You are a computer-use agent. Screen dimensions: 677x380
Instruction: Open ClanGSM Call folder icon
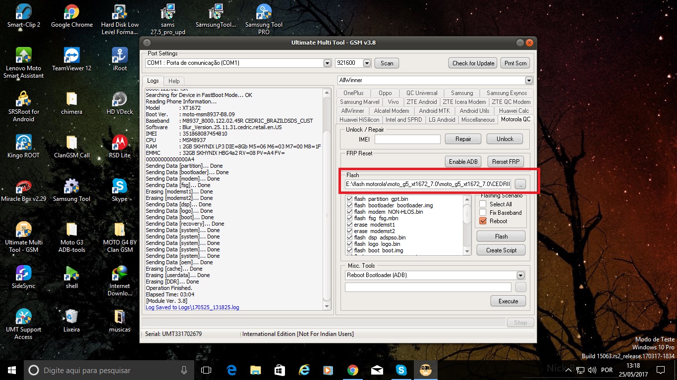pyautogui.click(x=72, y=146)
